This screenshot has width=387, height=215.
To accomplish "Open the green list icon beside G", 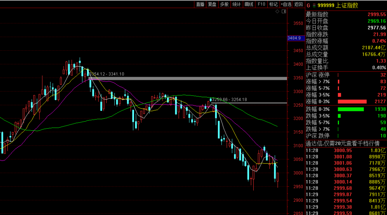I will point(314,5).
